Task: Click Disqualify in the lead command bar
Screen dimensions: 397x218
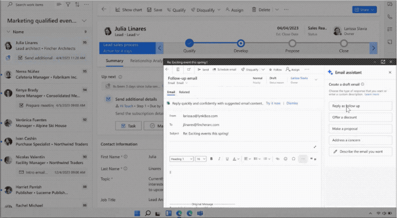Action: tap(203, 10)
